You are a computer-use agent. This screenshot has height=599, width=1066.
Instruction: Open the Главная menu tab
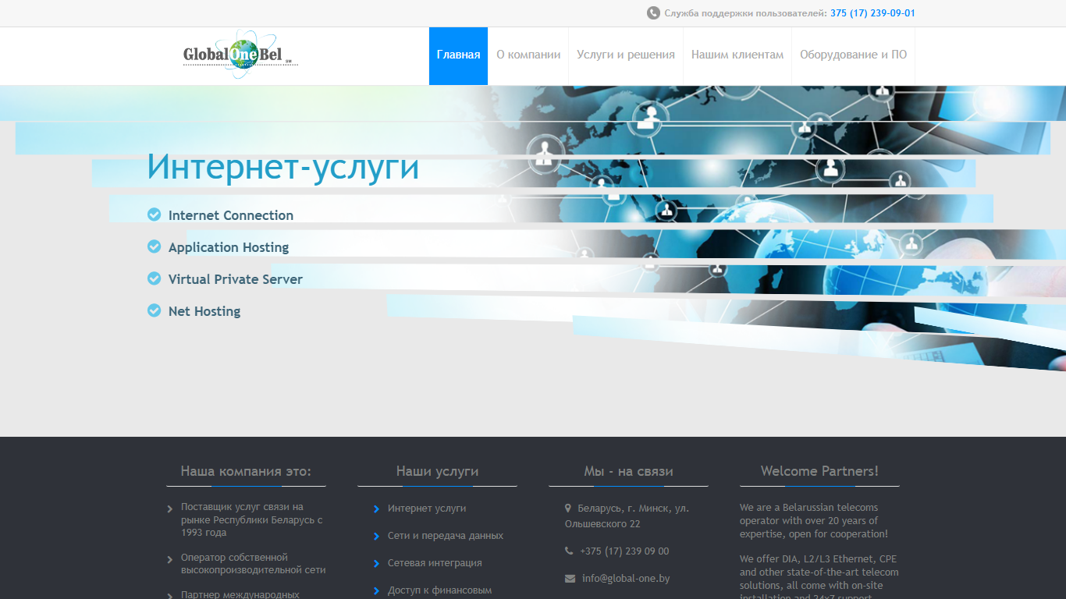458,55
